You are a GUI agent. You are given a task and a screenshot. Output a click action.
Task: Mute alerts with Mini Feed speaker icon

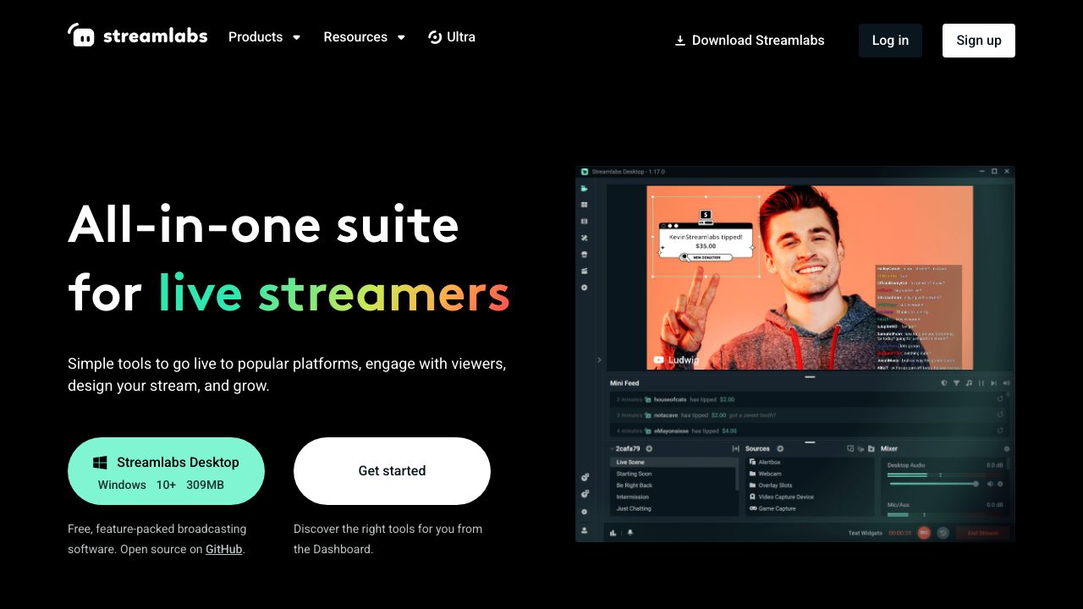[1006, 383]
